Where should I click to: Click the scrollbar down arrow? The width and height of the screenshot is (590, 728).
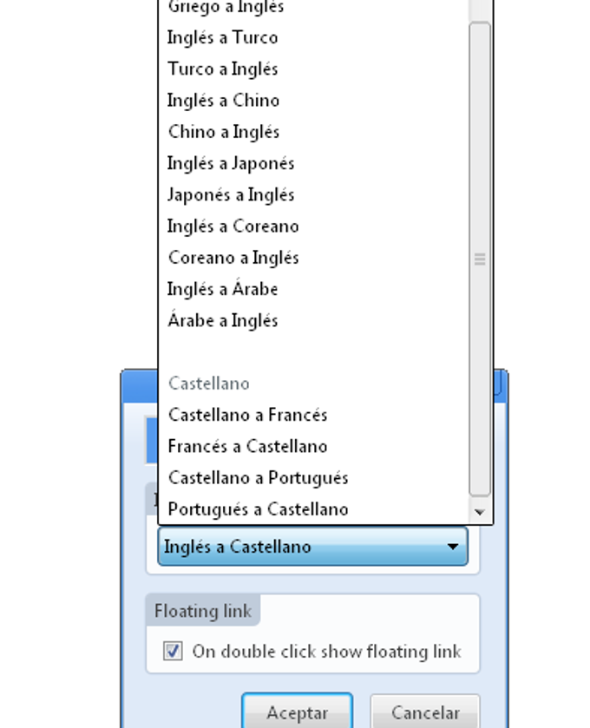480,512
